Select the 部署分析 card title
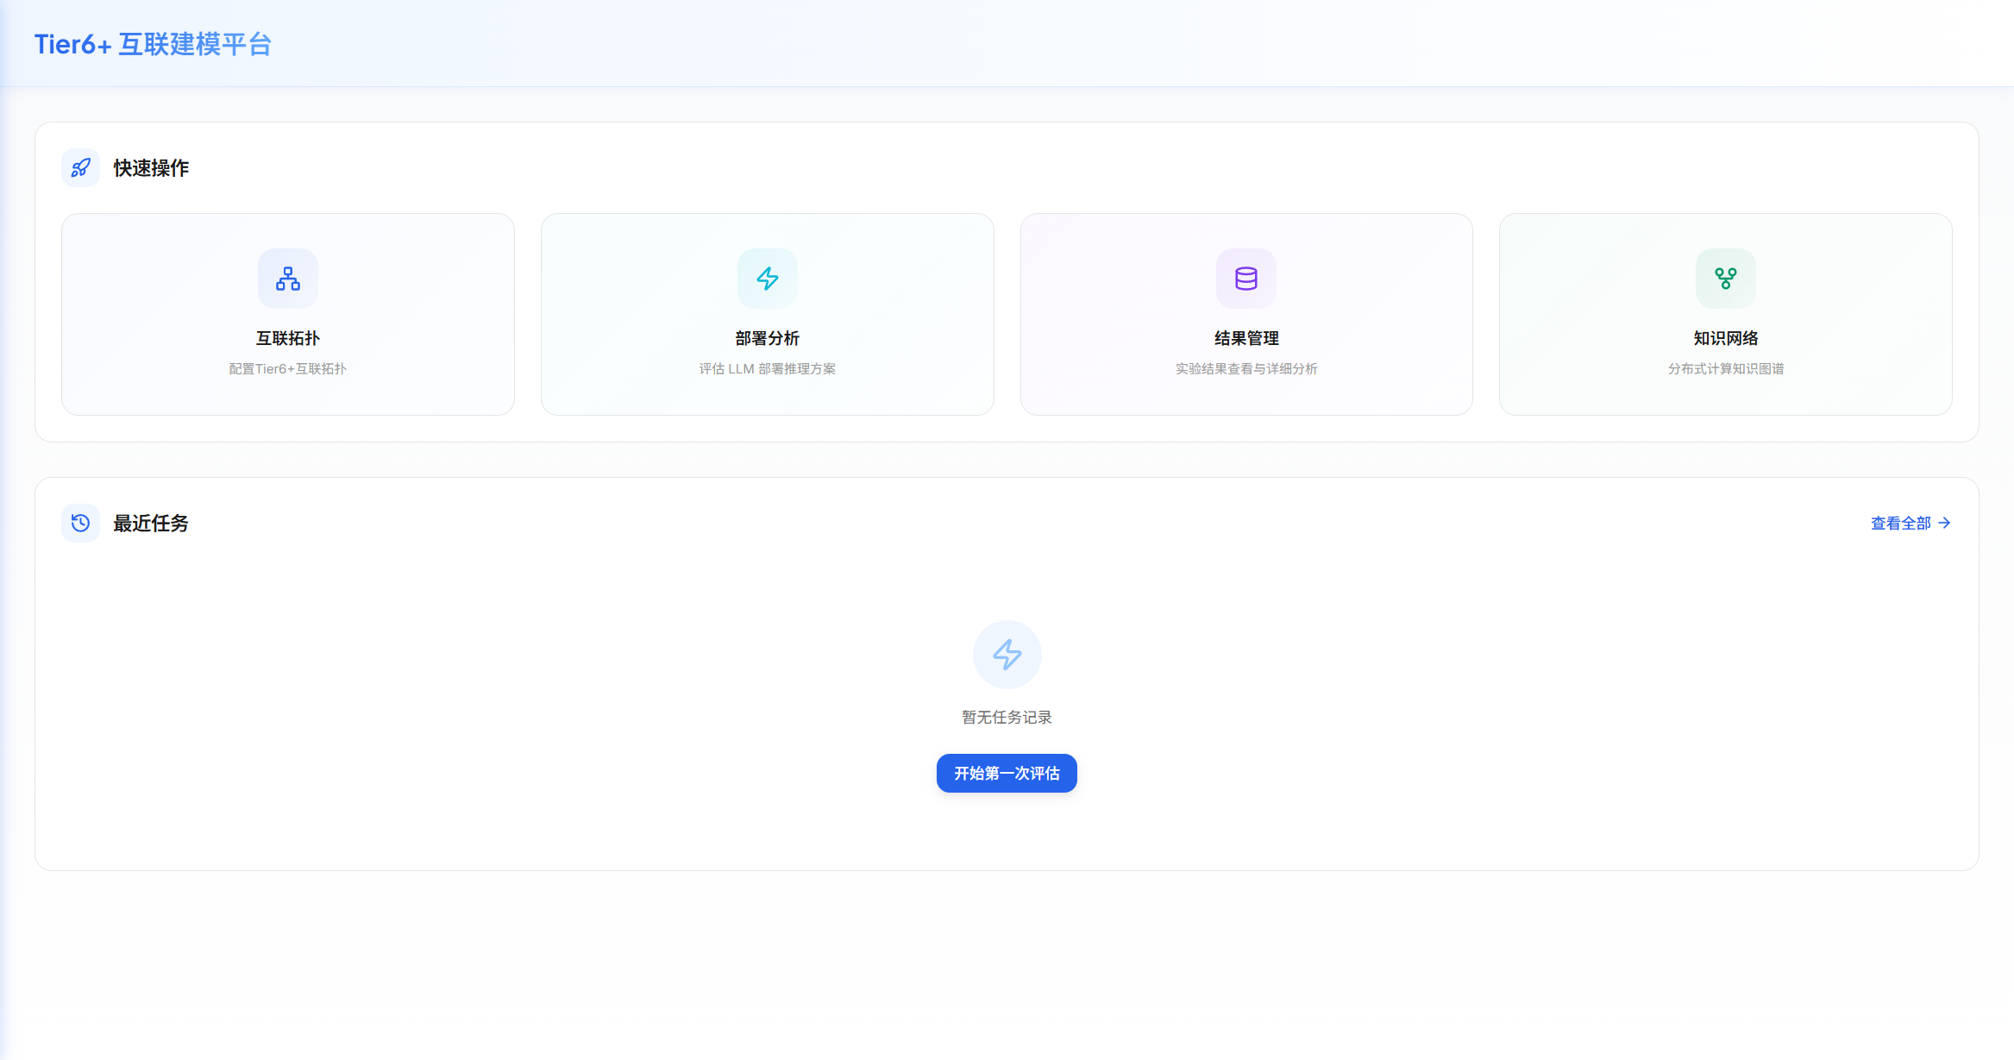Viewport: 2014px width, 1060px height. coord(767,338)
